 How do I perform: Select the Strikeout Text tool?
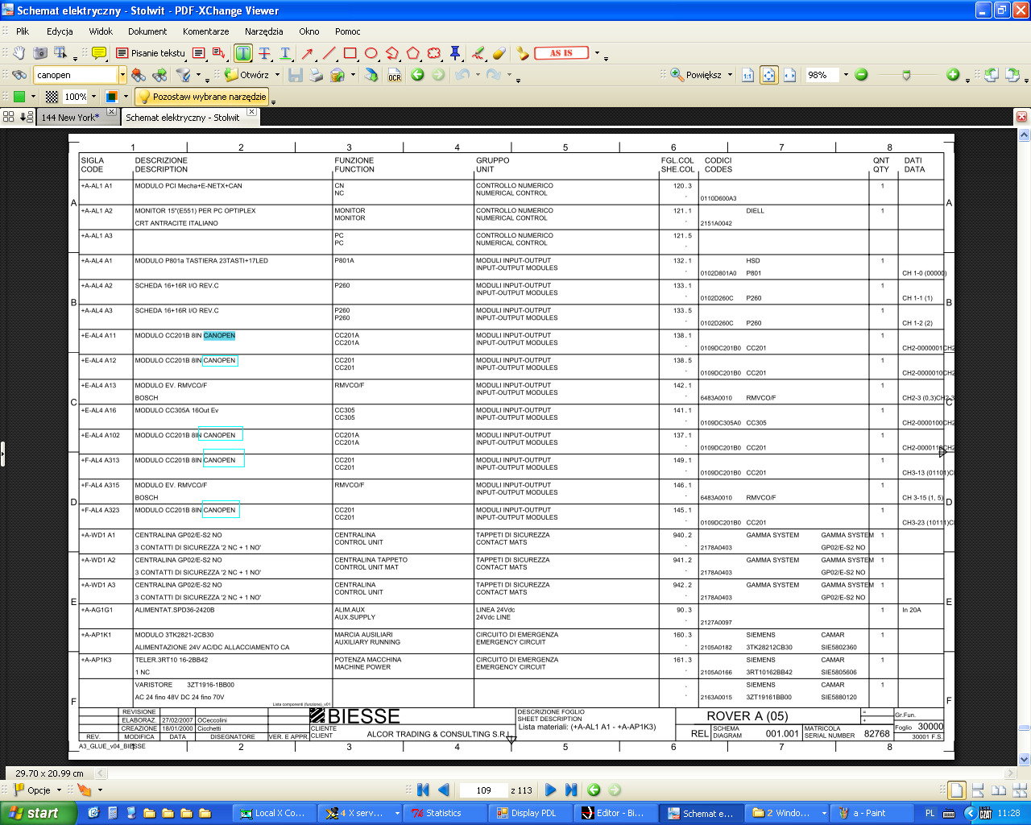(264, 53)
